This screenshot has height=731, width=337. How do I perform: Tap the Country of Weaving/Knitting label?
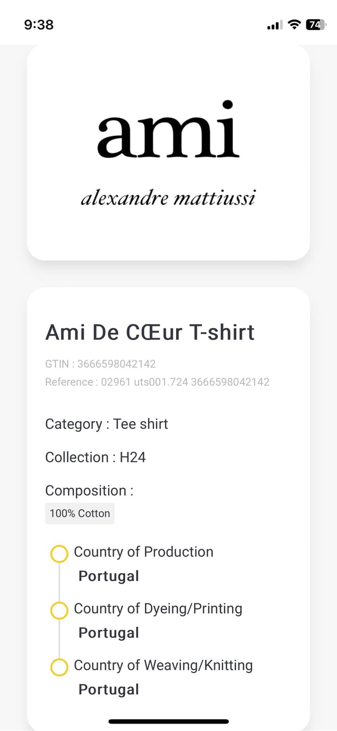click(163, 665)
